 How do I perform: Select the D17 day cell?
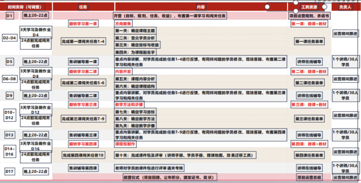click(x=10, y=171)
